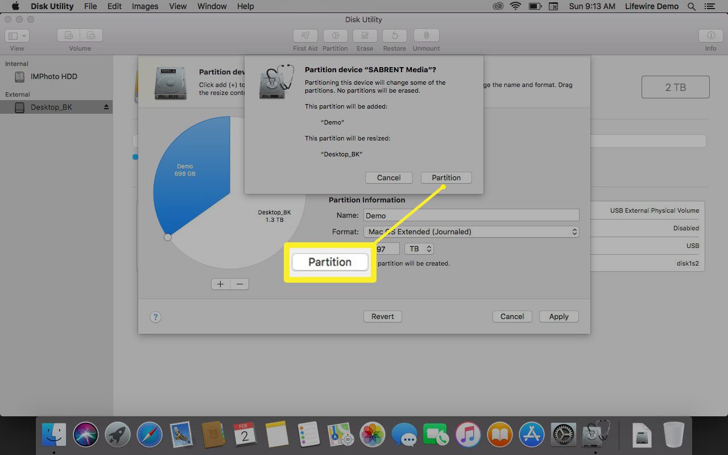Open the Format dropdown for the partition
Viewport: 728px width, 455px height.
point(471,231)
